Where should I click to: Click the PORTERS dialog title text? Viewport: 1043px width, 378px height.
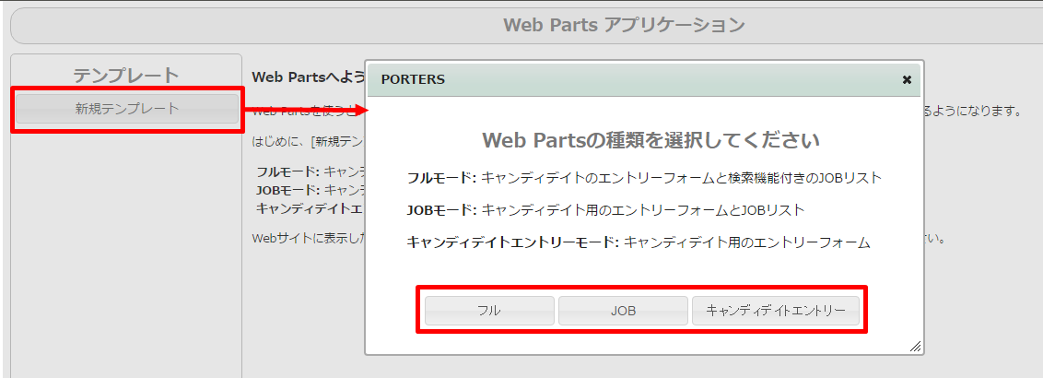click(413, 80)
